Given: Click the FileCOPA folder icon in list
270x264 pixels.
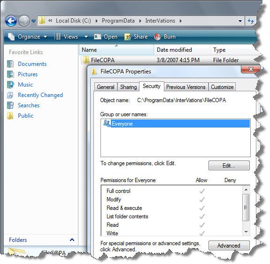Looking at the screenshot, I should [x=86, y=60].
